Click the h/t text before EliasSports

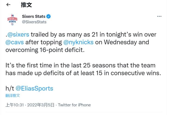10,88
